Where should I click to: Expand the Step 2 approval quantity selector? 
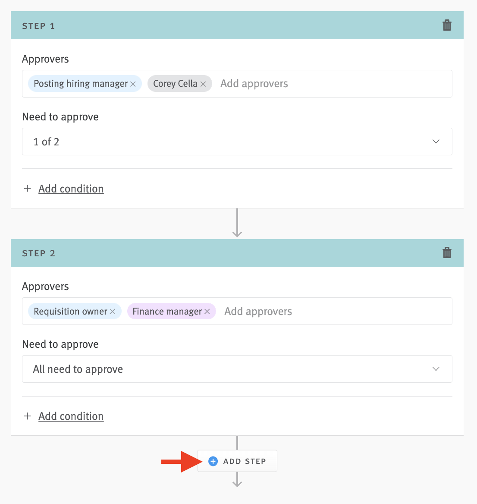(436, 369)
